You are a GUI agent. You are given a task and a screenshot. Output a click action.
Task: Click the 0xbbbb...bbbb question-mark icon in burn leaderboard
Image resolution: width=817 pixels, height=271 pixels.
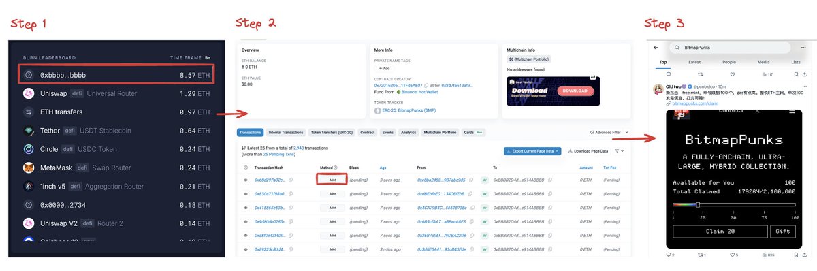[x=29, y=74]
